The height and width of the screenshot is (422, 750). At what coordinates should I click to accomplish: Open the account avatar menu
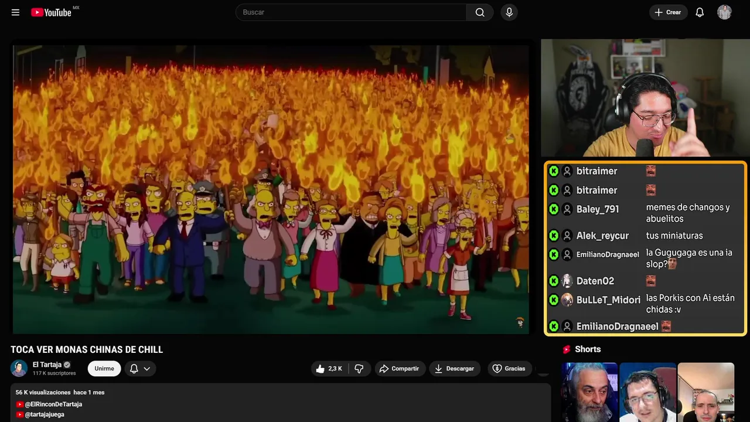[x=724, y=12]
